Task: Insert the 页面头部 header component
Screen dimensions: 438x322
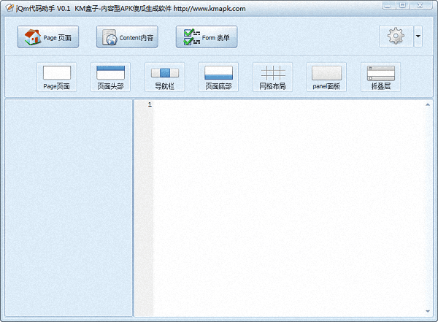Action: (110, 77)
